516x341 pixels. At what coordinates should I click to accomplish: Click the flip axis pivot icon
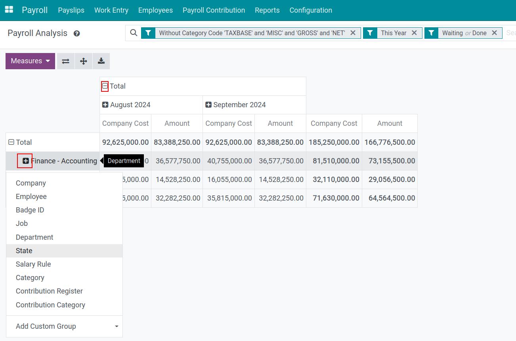65,61
